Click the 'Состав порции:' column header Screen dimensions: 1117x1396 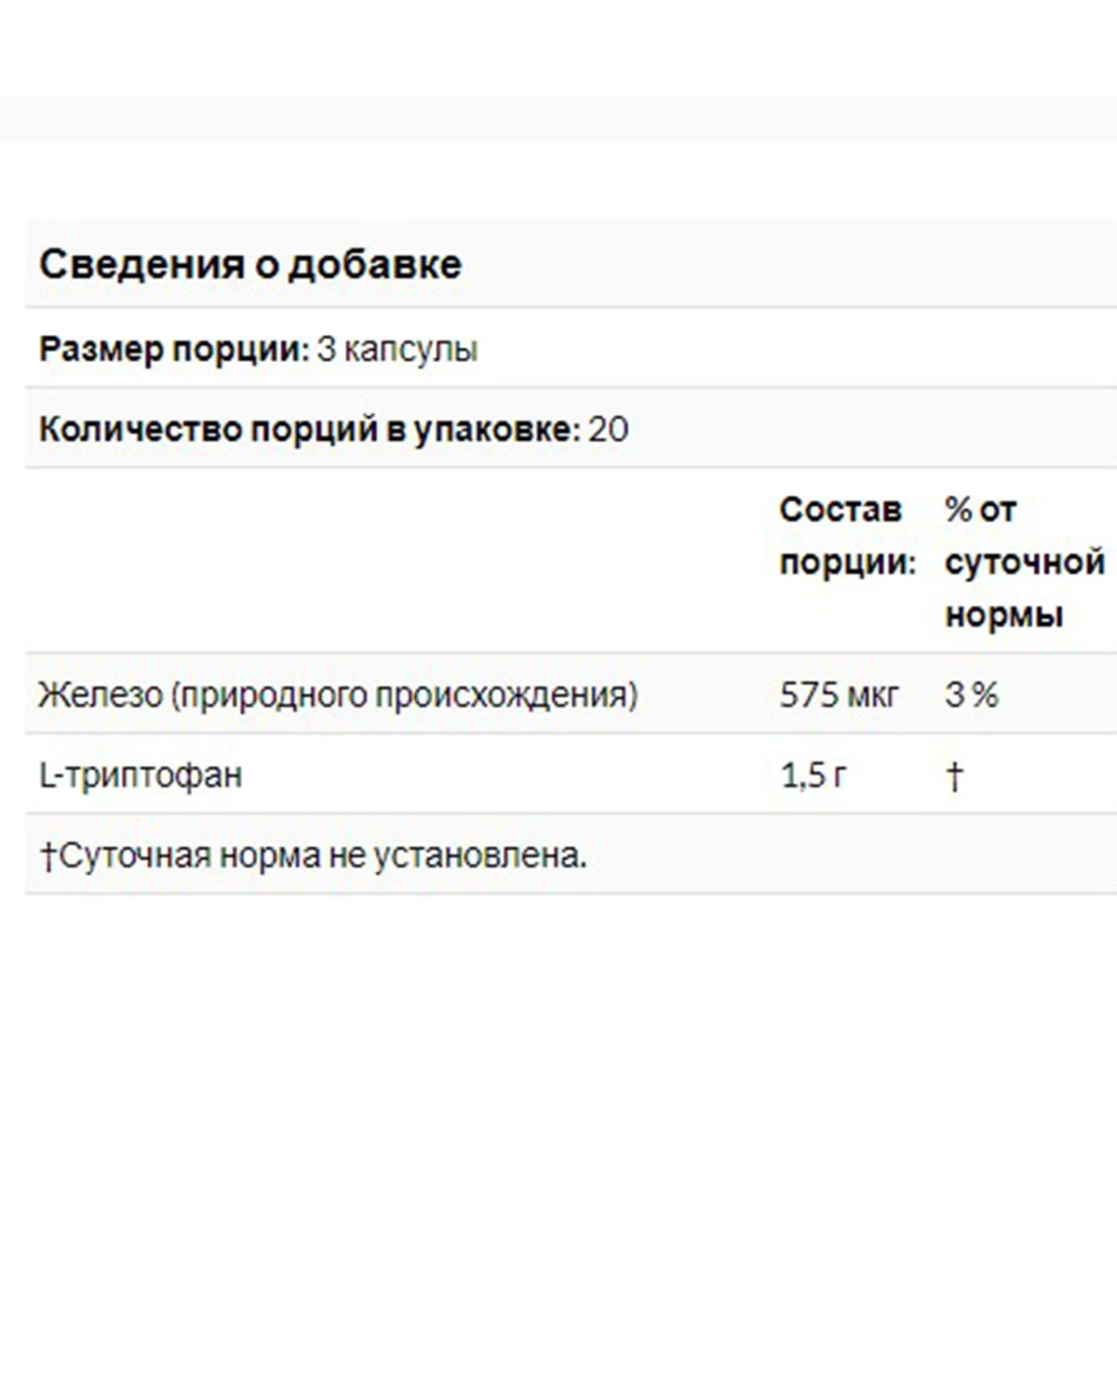pos(848,536)
